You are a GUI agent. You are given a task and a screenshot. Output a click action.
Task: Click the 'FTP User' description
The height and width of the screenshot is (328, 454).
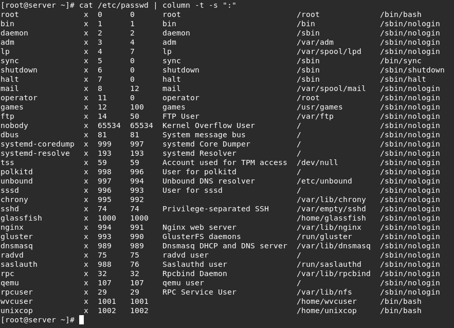pos(180,116)
